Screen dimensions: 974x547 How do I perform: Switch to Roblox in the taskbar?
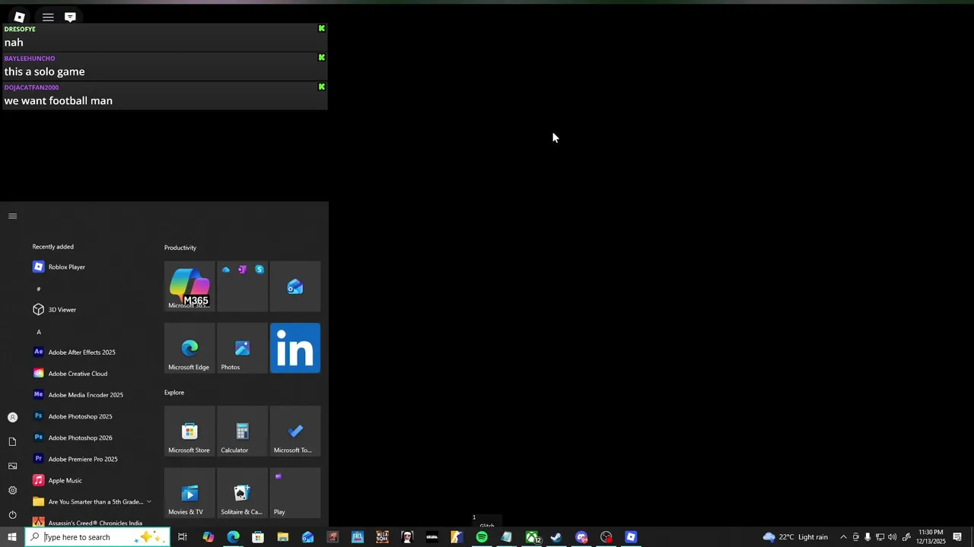(x=631, y=537)
